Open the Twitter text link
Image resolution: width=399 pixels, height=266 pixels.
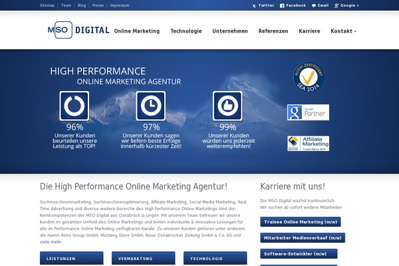pyautogui.click(x=266, y=5)
